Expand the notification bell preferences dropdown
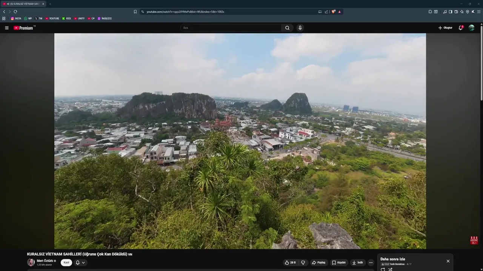 click(x=83, y=263)
